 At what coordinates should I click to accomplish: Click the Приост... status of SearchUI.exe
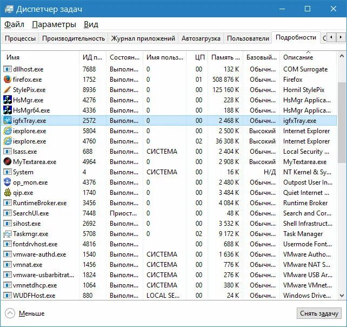pyautogui.click(x=123, y=213)
